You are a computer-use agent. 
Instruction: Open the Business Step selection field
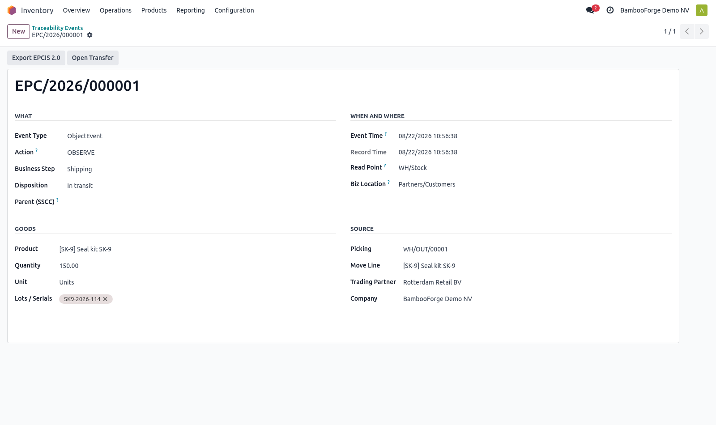click(201, 169)
